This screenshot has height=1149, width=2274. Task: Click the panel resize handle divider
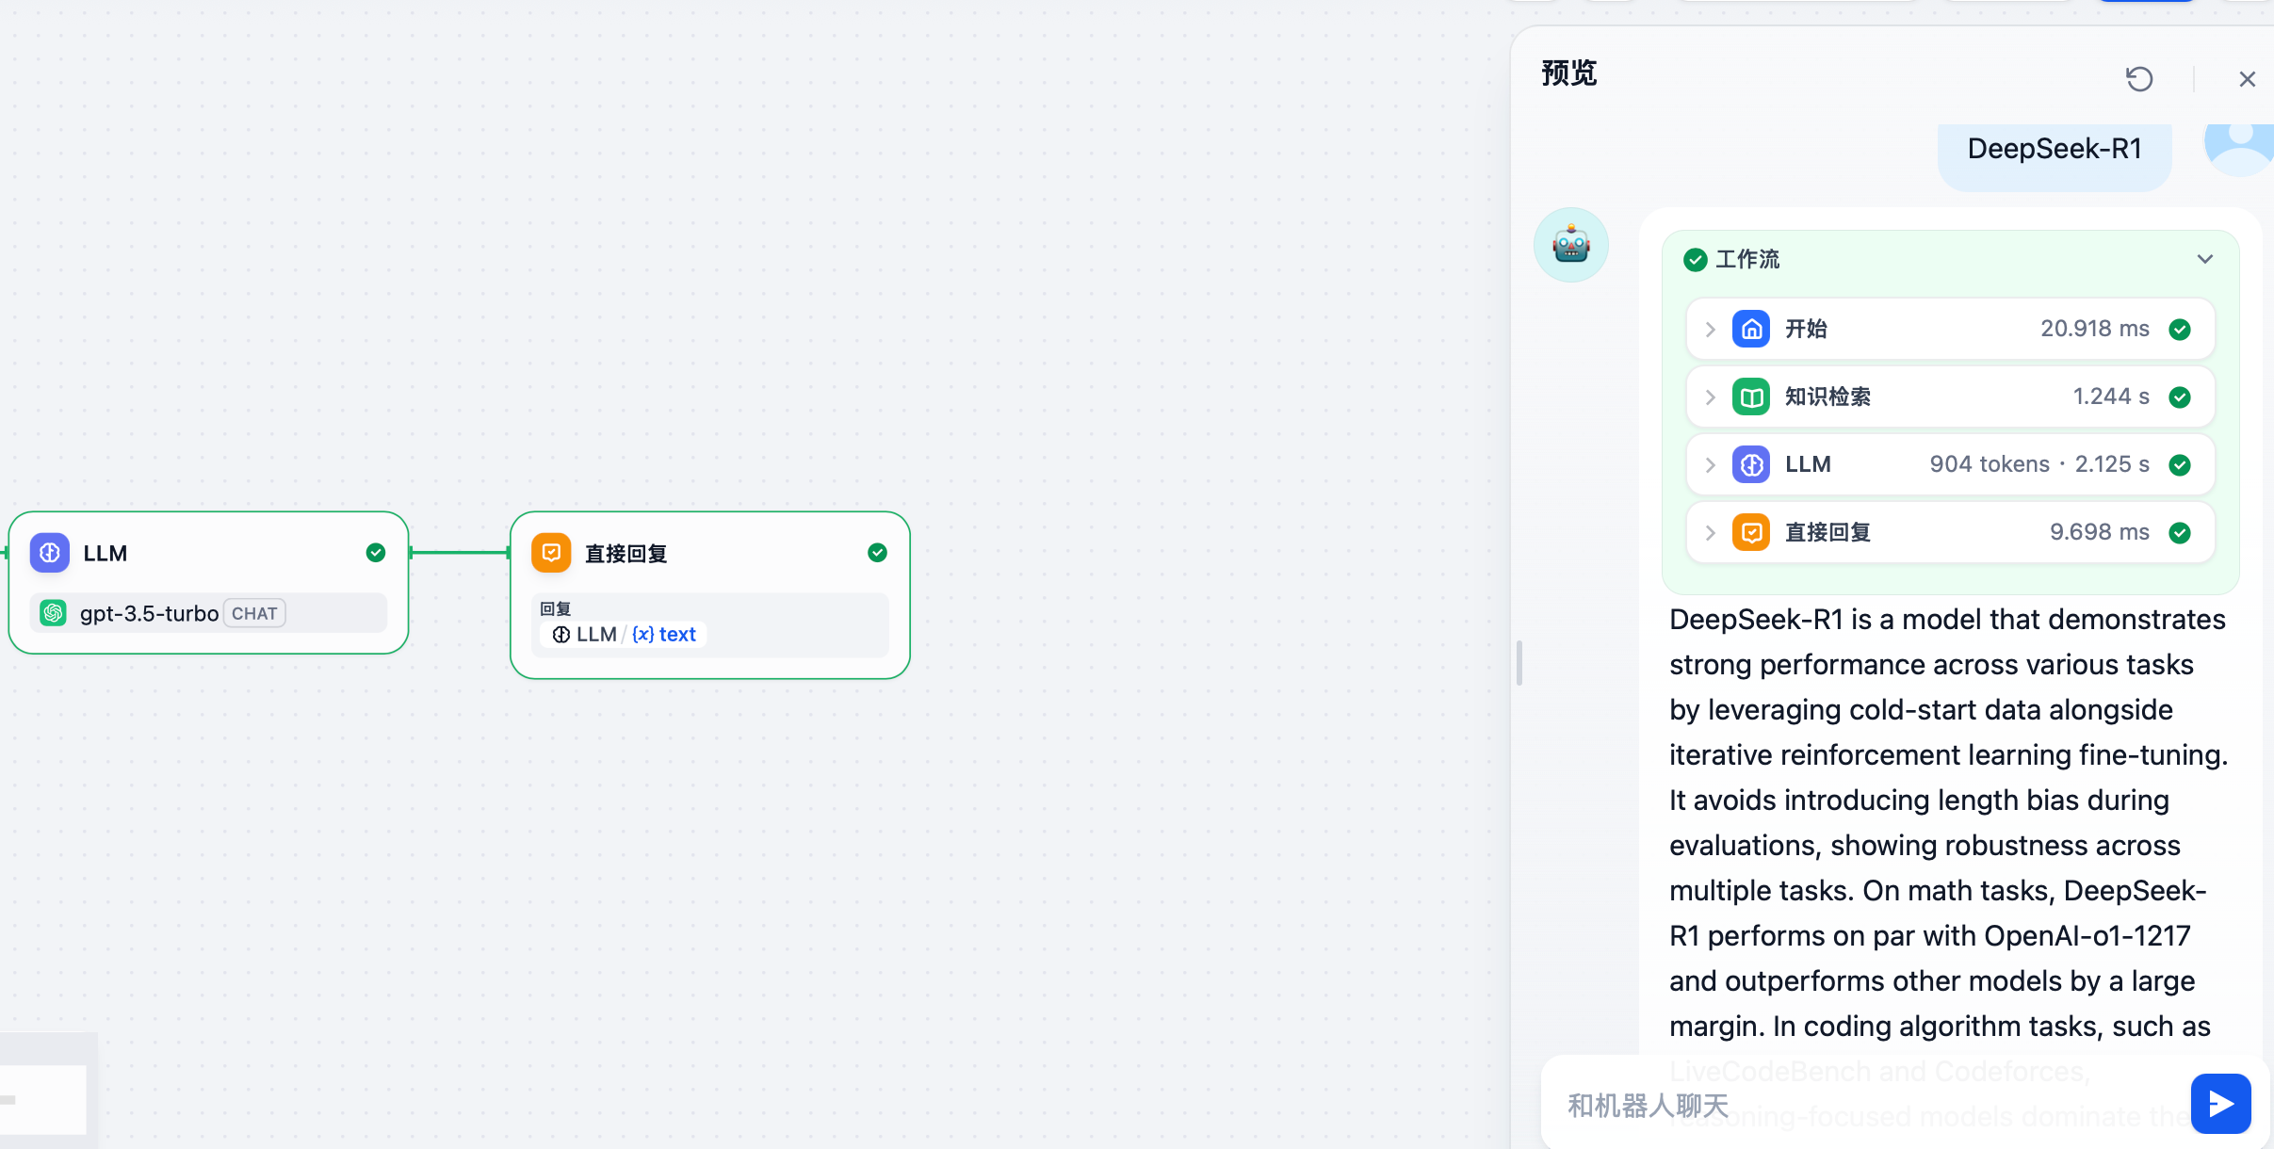coord(1519,663)
